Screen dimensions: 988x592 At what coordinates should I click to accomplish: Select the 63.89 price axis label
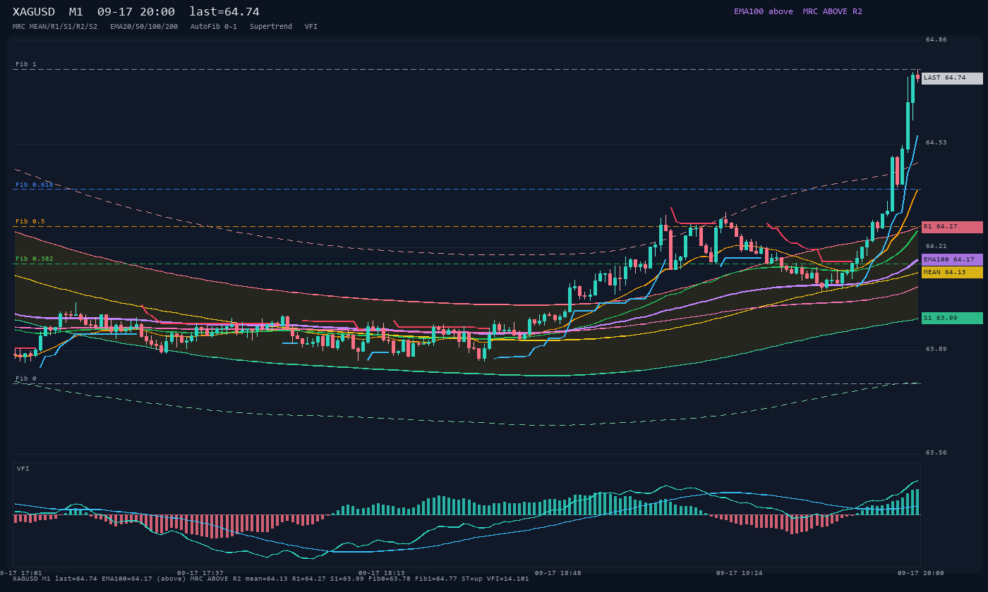(x=936, y=349)
